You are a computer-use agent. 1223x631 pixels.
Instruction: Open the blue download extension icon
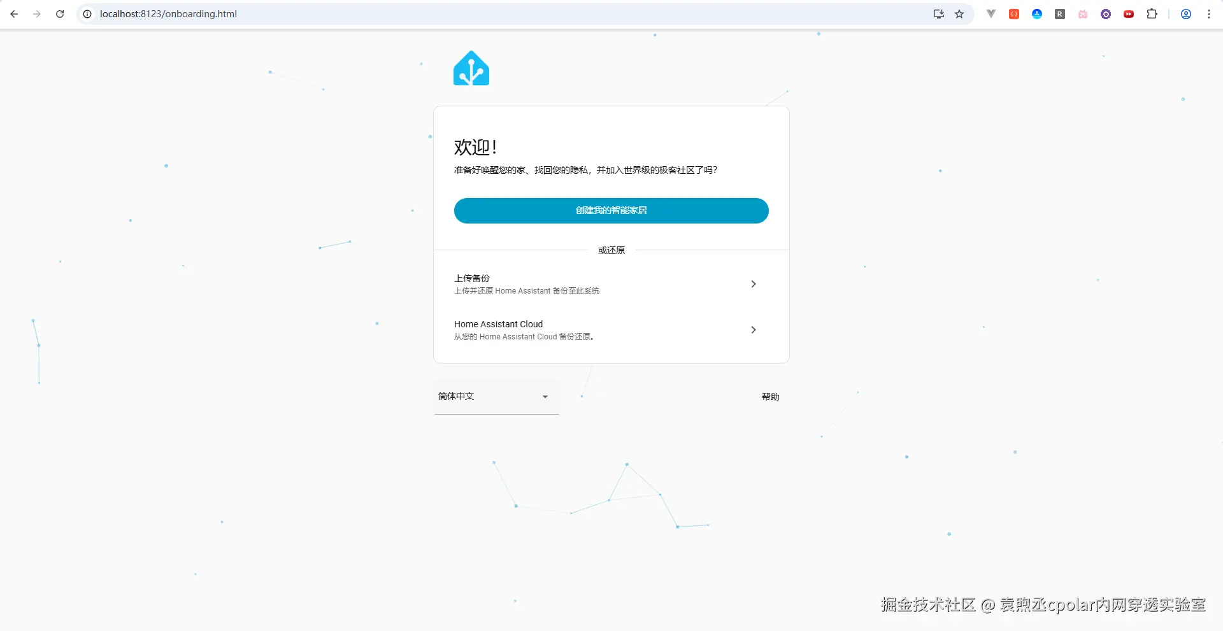point(1037,14)
